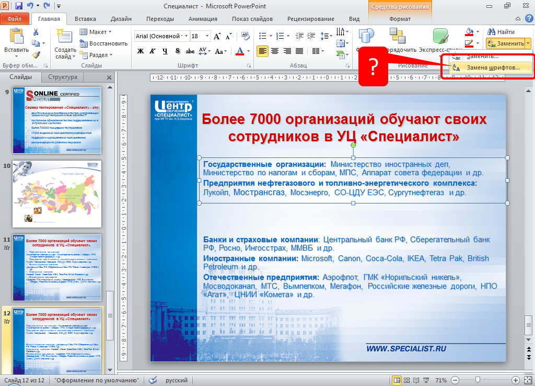Open the Анимация ribbon tab
535x386 pixels.
[201, 19]
